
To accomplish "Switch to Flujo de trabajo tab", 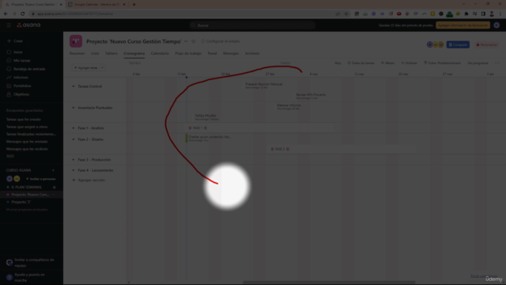I will tap(188, 53).
